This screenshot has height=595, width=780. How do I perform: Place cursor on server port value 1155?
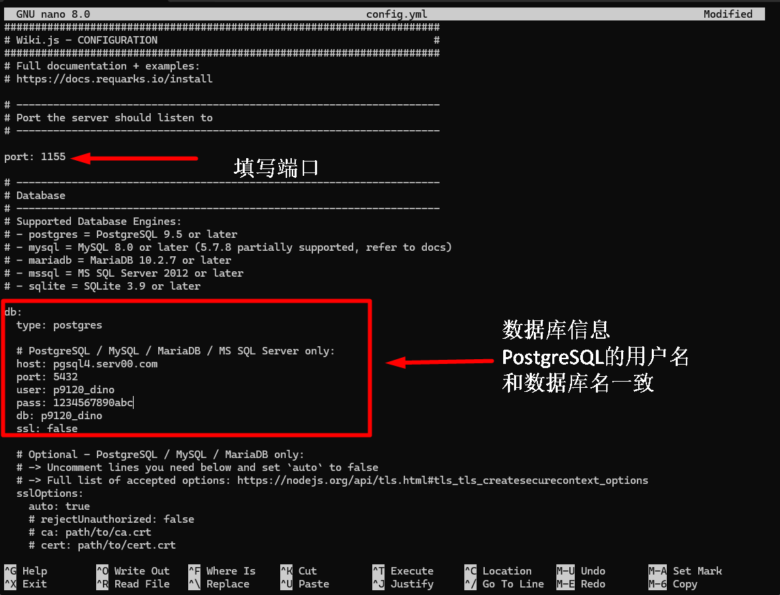[x=53, y=157]
